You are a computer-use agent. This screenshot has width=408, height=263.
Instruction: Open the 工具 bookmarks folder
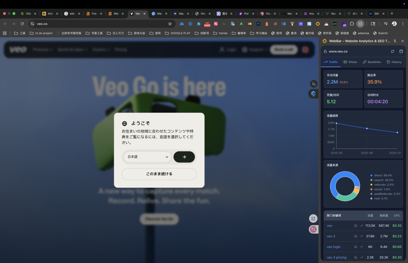point(20,33)
